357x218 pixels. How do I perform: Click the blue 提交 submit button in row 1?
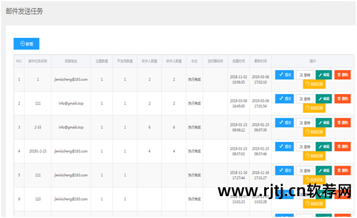point(284,74)
